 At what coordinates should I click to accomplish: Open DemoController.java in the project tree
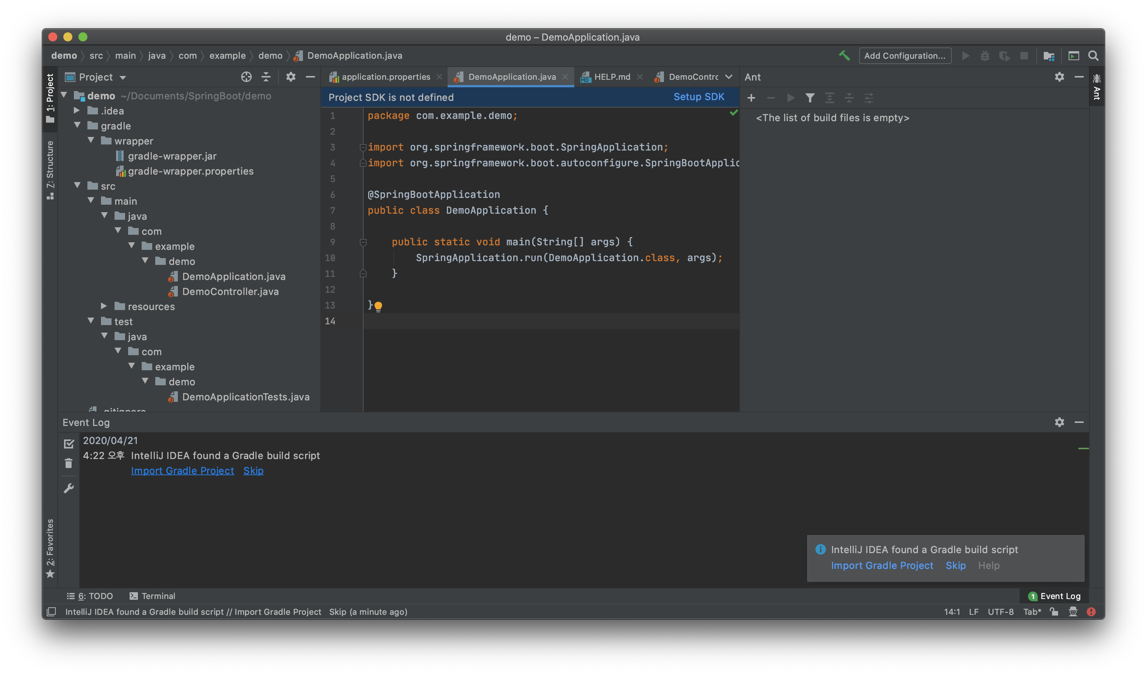point(230,292)
